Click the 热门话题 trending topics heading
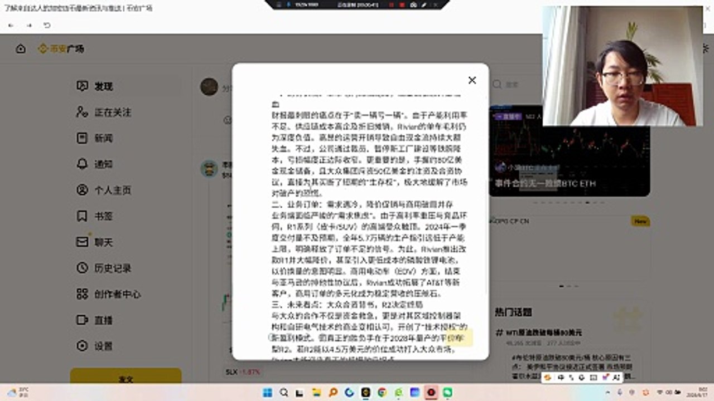This screenshot has width=714, height=401. click(513, 312)
